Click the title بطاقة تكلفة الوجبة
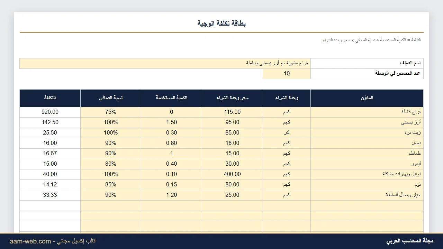Screen dimensions: 443x249 (x=221, y=24)
